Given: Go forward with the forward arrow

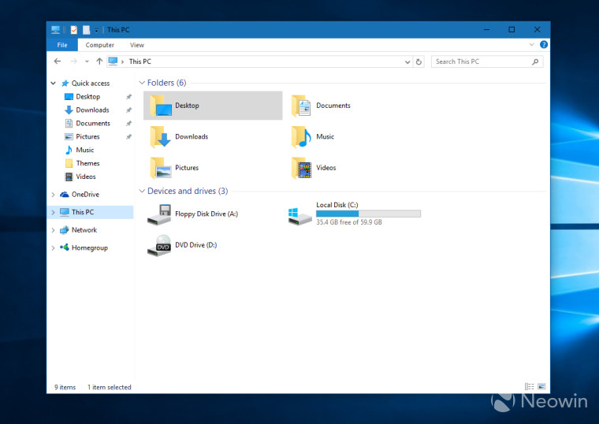Looking at the screenshot, I should tap(74, 61).
